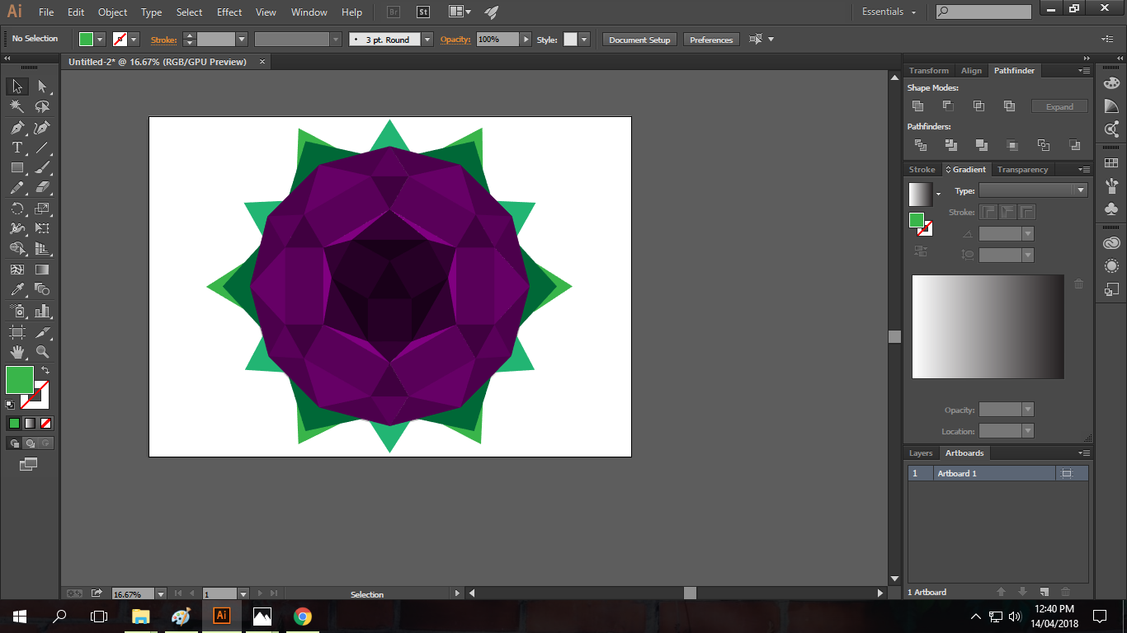The height and width of the screenshot is (633, 1127).
Task: Click the Expand button in Pathfinder
Action: click(x=1059, y=106)
